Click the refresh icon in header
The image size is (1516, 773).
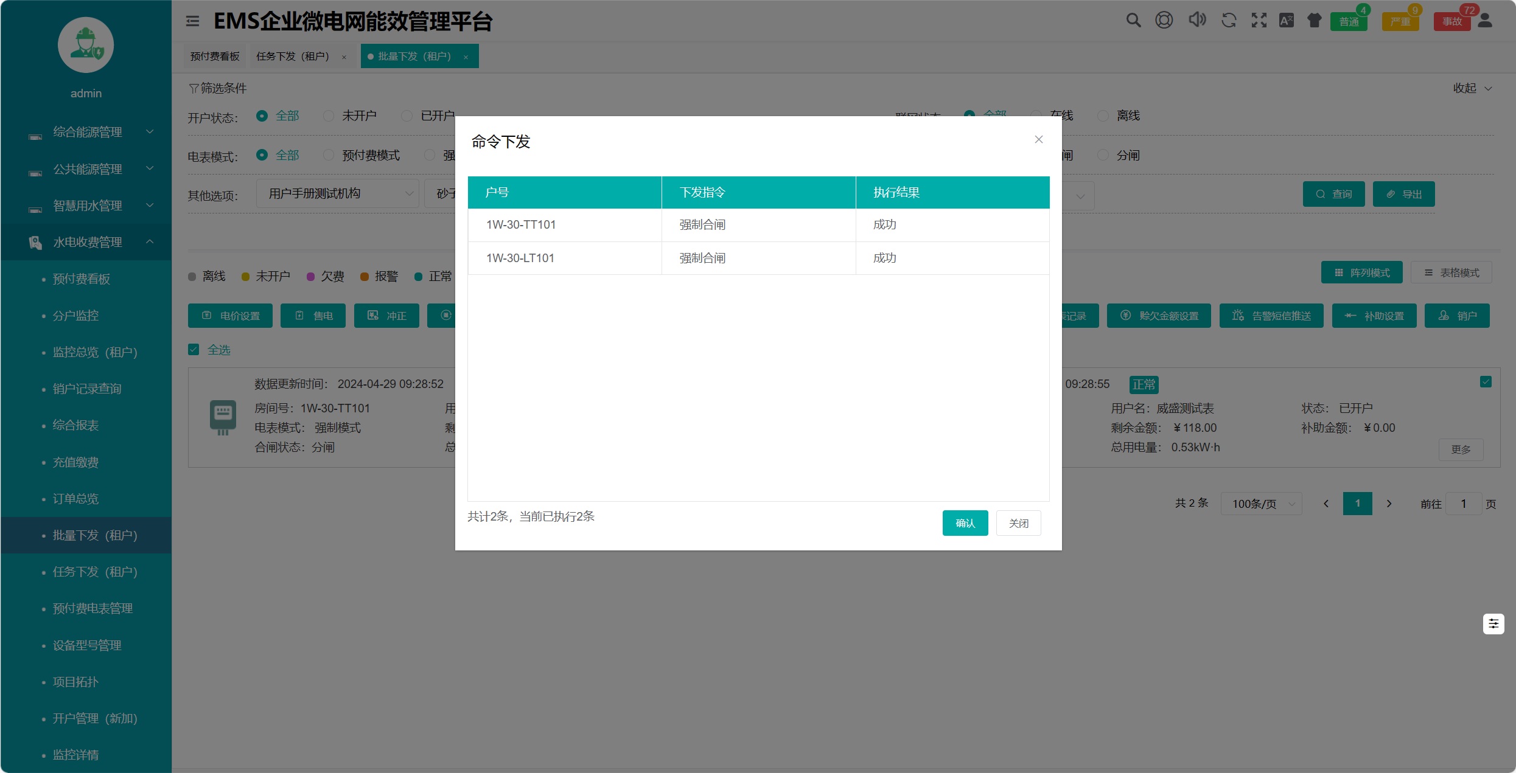pyautogui.click(x=1229, y=21)
